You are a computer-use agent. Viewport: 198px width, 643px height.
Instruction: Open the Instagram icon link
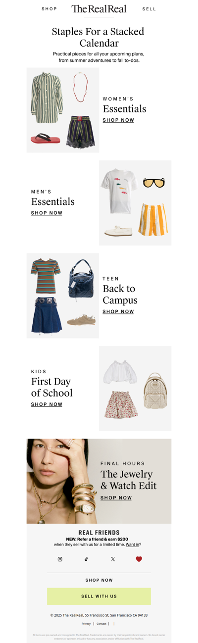60,559
